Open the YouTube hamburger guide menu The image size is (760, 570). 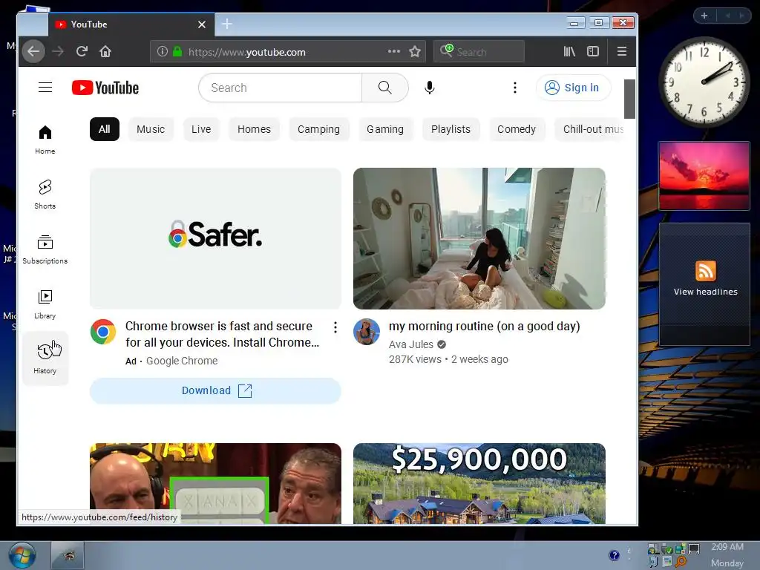[45, 88]
